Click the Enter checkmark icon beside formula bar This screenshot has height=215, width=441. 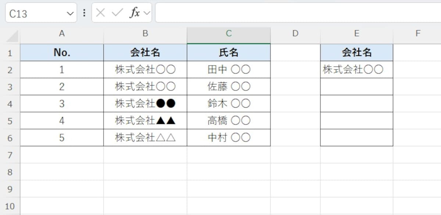pyautogui.click(x=116, y=12)
